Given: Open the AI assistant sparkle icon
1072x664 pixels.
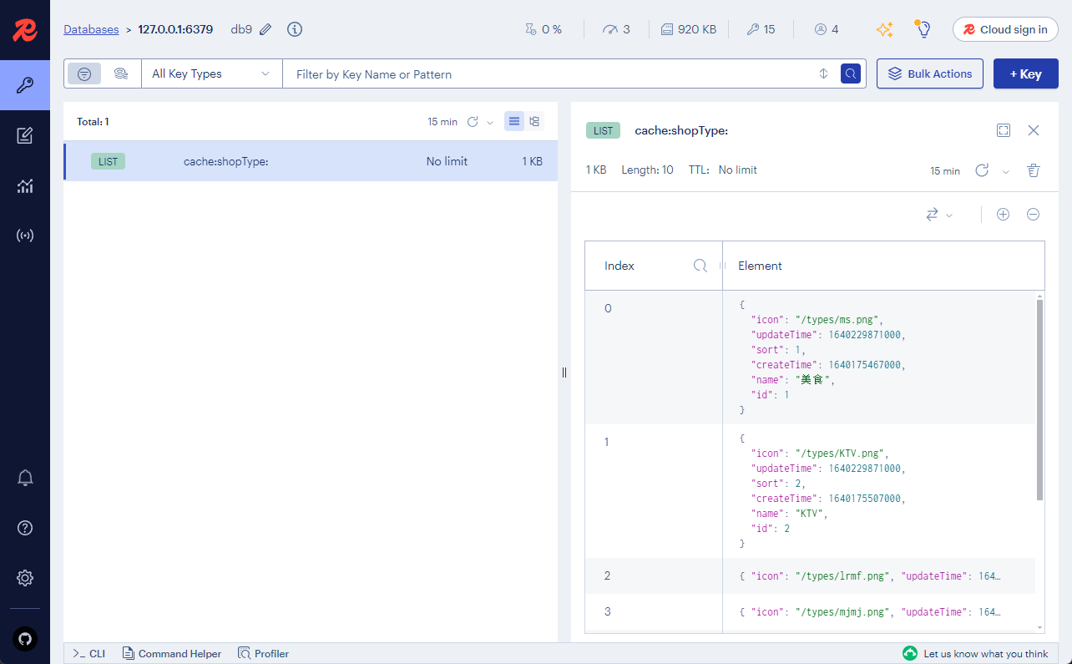Looking at the screenshot, I should [884, 29].
